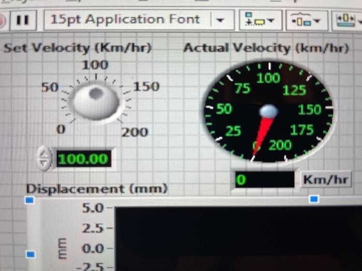This screenshot has width=362, height=271.
Task: Open the Resize Objects tool
Action: click(347, 21)
